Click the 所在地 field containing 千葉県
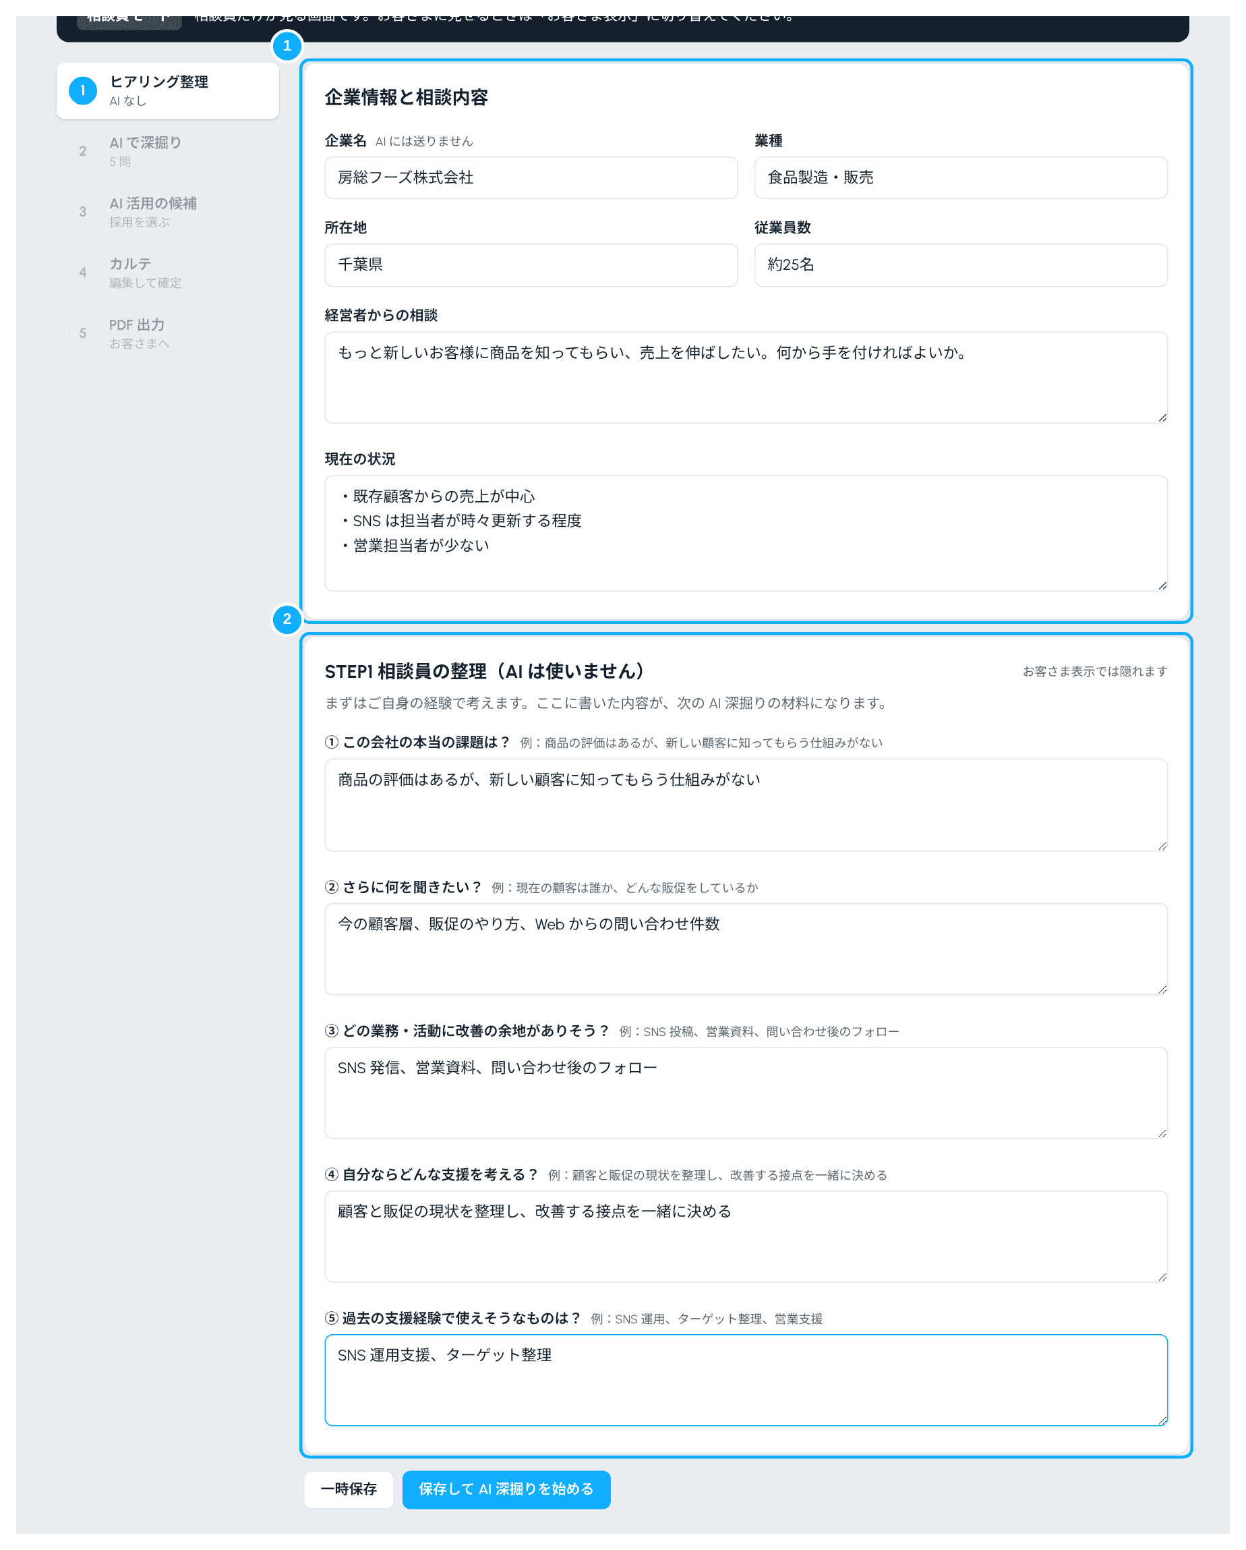This screenshot has height=1550, width=1246. [x=531, y=264]
